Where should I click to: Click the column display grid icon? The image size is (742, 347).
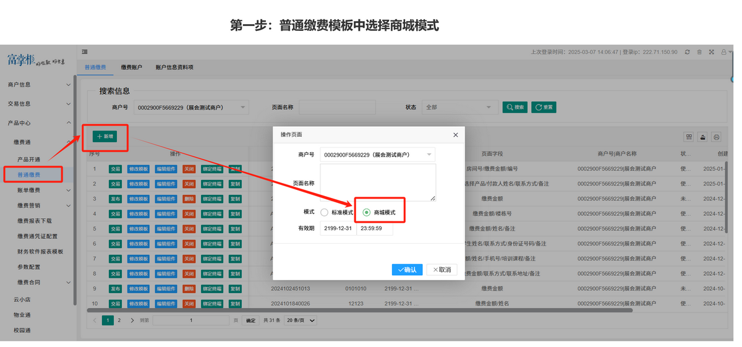[689, 137]
